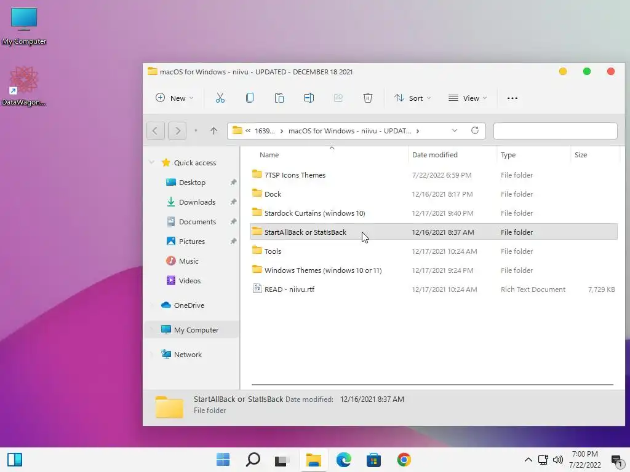
Task: Open Network in the navigation pane
Action: tap(188, 355)
